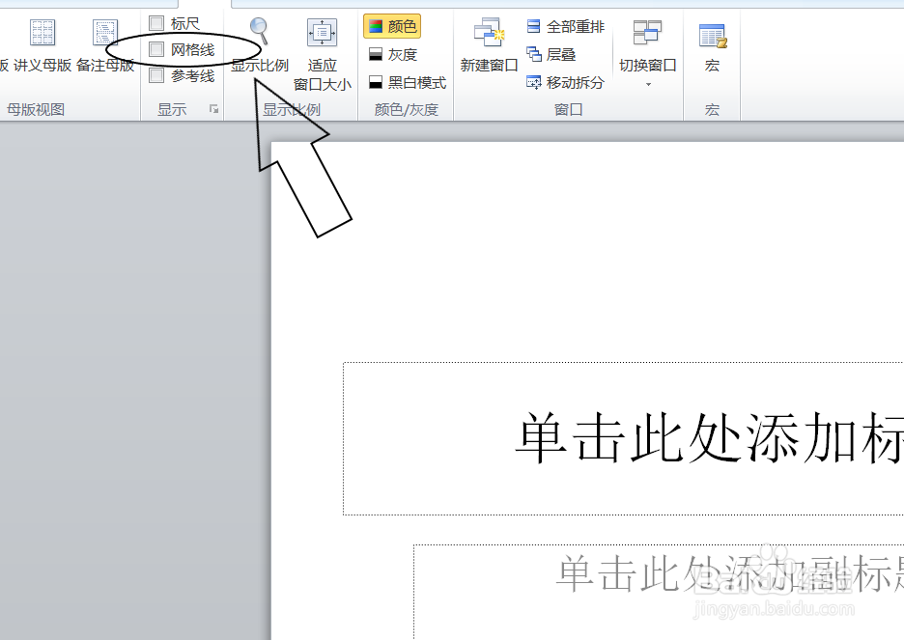Screen dimensions: 904x640
Task: Click Arrange All (全部重排)
Action: pos(566,26)
